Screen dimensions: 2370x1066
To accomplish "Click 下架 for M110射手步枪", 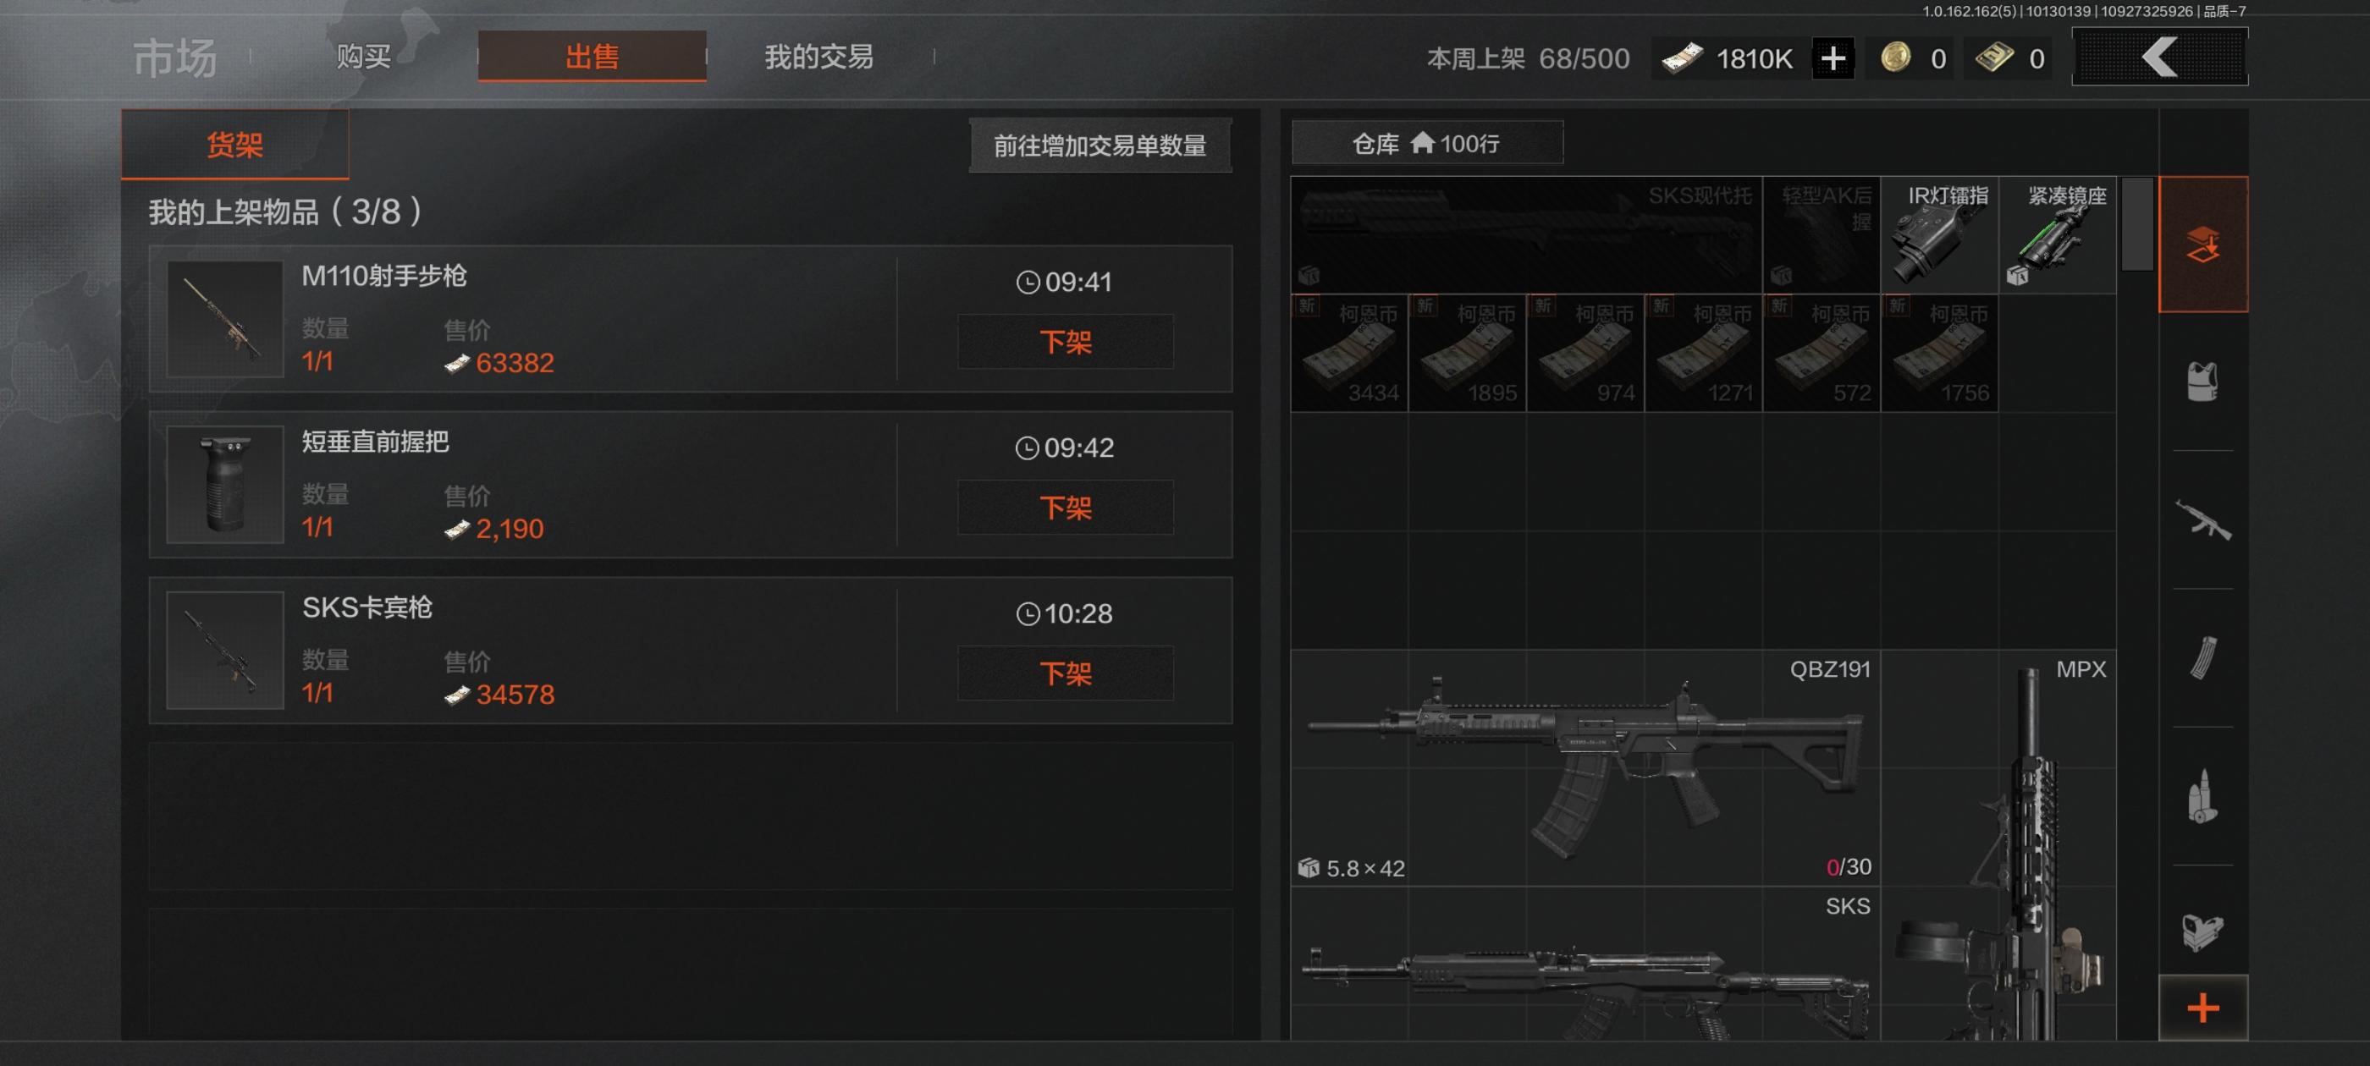I will (1066, 342).
